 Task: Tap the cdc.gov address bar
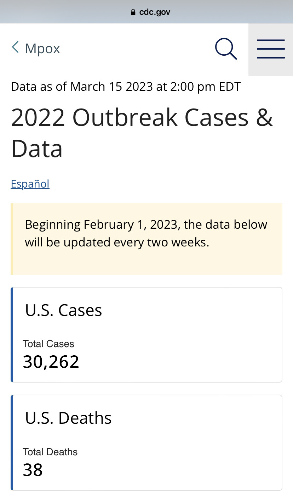[146, 12]
